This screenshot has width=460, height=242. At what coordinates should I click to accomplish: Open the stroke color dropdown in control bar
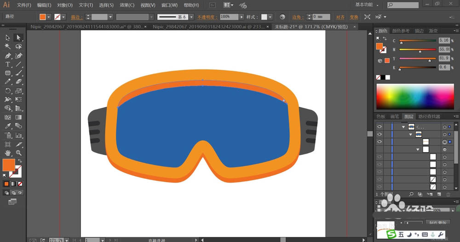pyautogui.click(x=63, y=17)
